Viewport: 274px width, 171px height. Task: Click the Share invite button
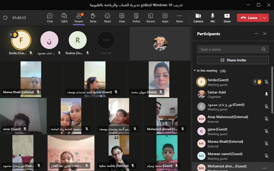(x=233, y=60)
